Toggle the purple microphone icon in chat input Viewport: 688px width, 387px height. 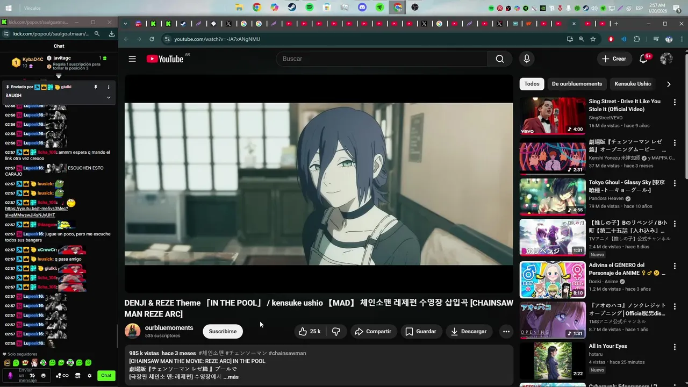(x=10, y=375)
